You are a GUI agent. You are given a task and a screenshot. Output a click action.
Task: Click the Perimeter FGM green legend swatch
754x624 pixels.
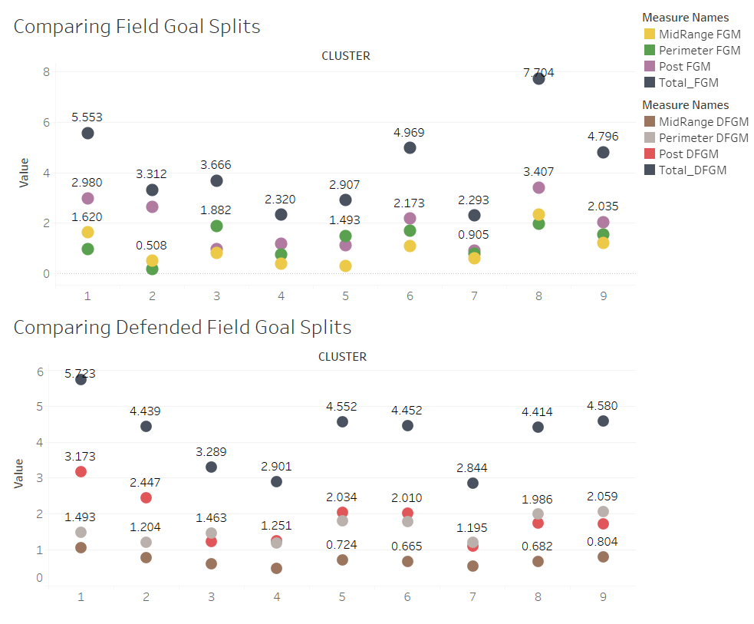tap(649, 50)
